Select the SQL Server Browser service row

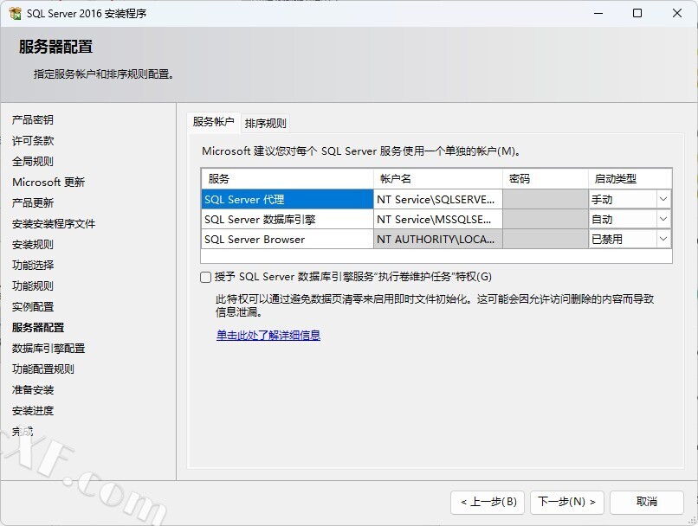tap(288, 240)
